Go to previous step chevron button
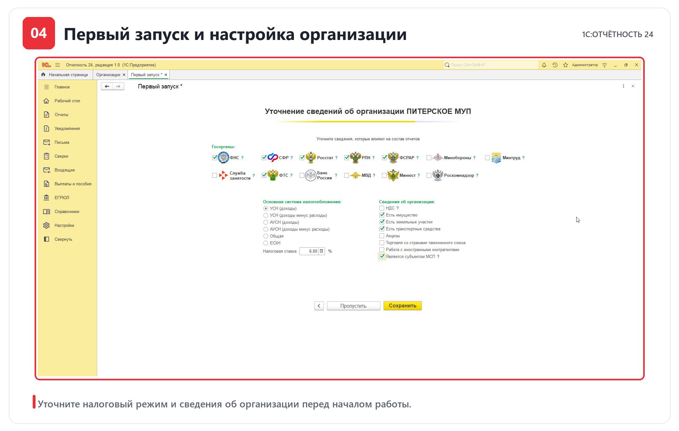This screenshot has height=431, width=679. coord(319,306)
